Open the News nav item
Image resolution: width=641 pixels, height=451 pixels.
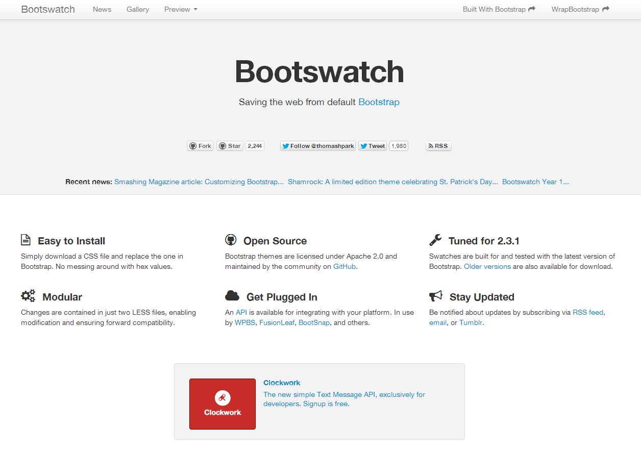(x=102, y=9)
